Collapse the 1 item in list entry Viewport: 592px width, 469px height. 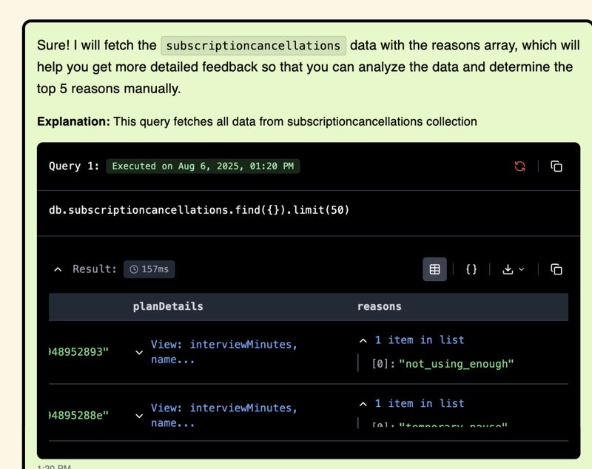(362, 340)
